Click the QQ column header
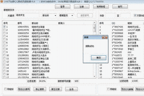The image size is (144, 96). [x=113, y=23]
